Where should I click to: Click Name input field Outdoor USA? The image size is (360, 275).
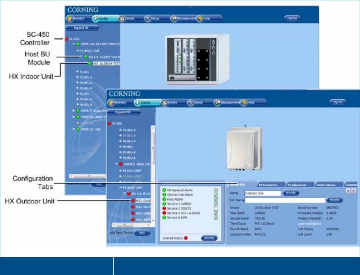(x=263, y=194)
